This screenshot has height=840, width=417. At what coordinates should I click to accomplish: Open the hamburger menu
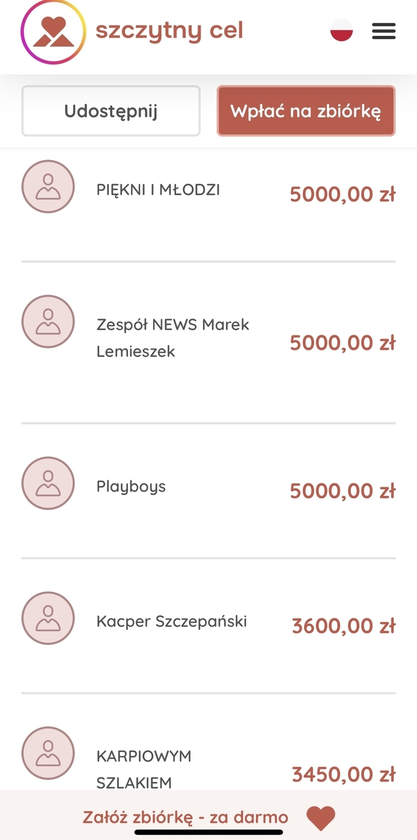pyautogui.click(x=383, y=31)
